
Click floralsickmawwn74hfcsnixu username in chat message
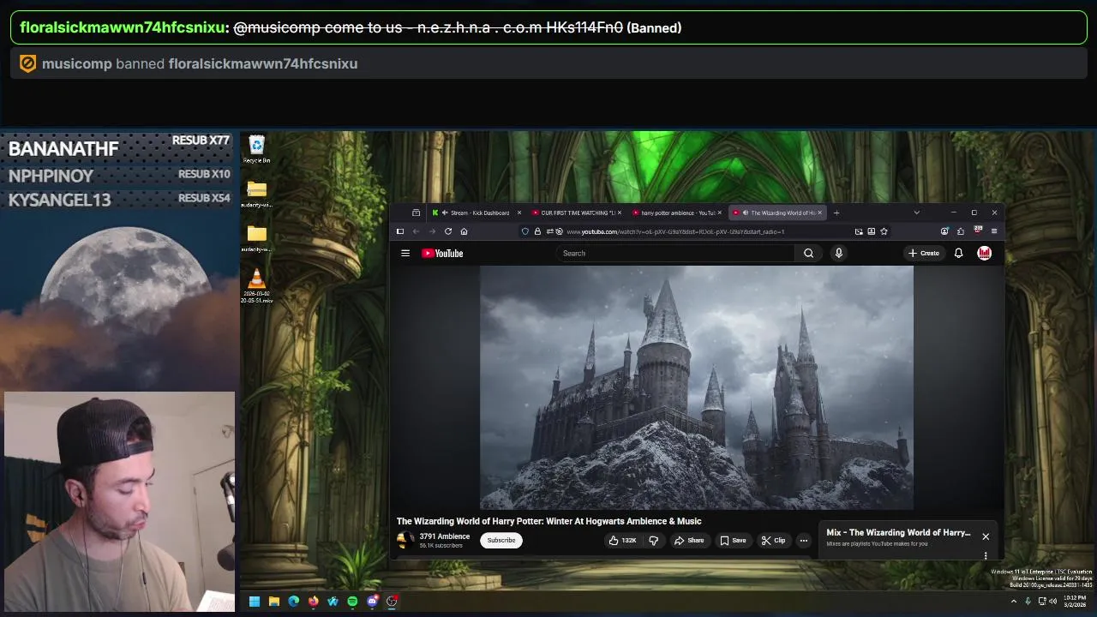123,27
